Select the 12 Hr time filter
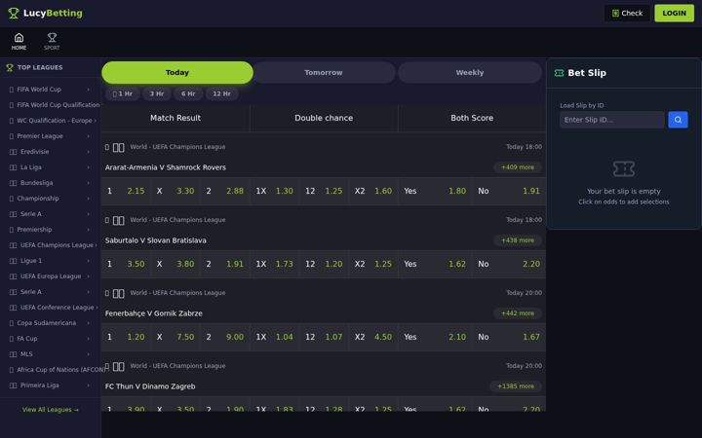The width and height of the screenshot is (702, 438). coord(221,93)
